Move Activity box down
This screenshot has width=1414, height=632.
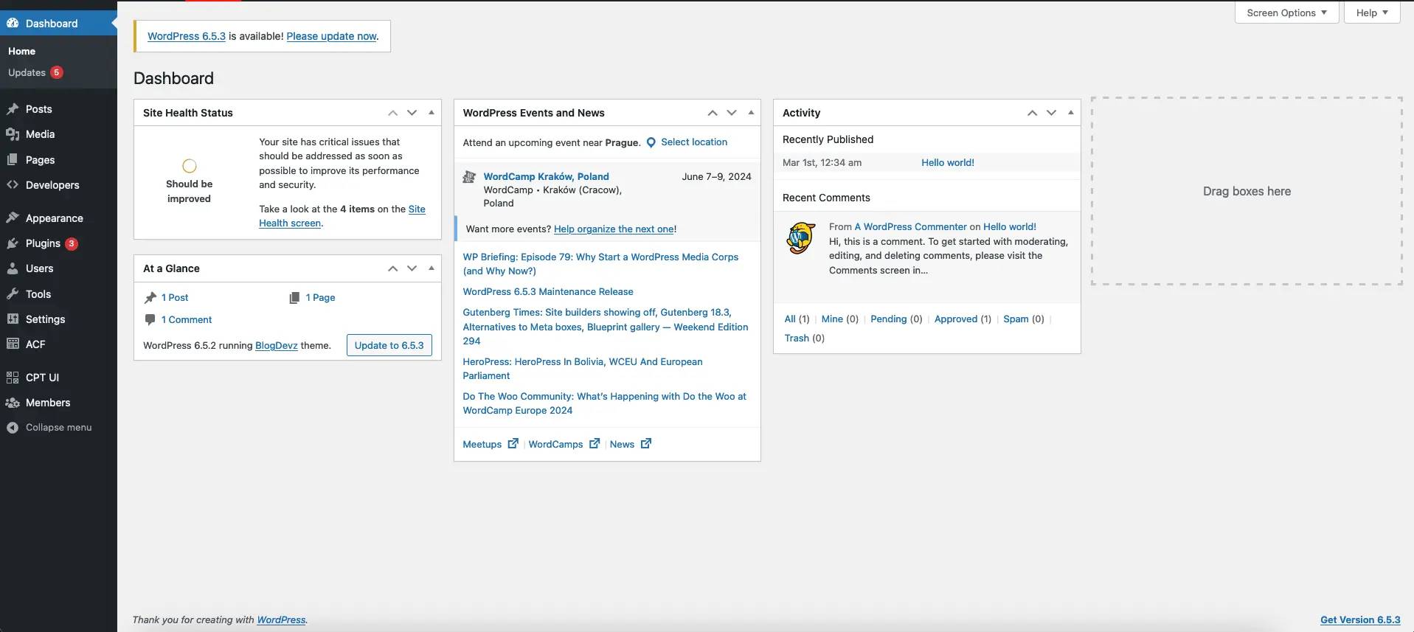(1051, 113)
